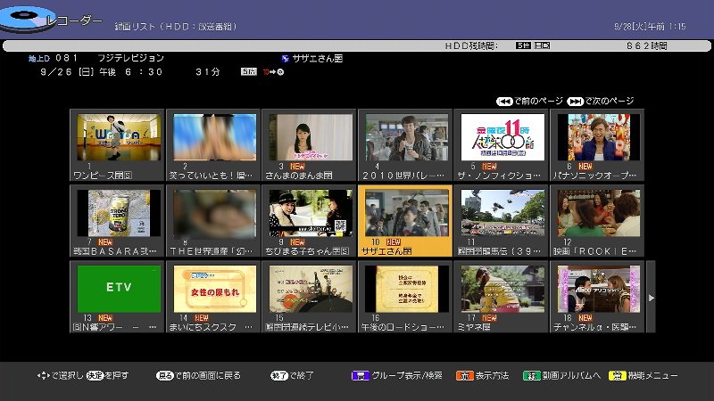Viewport: 714px width, 401px height.
Task: Select recording 17 ミヤネ屋 thumbnail
Action: (x=501, y=289)
